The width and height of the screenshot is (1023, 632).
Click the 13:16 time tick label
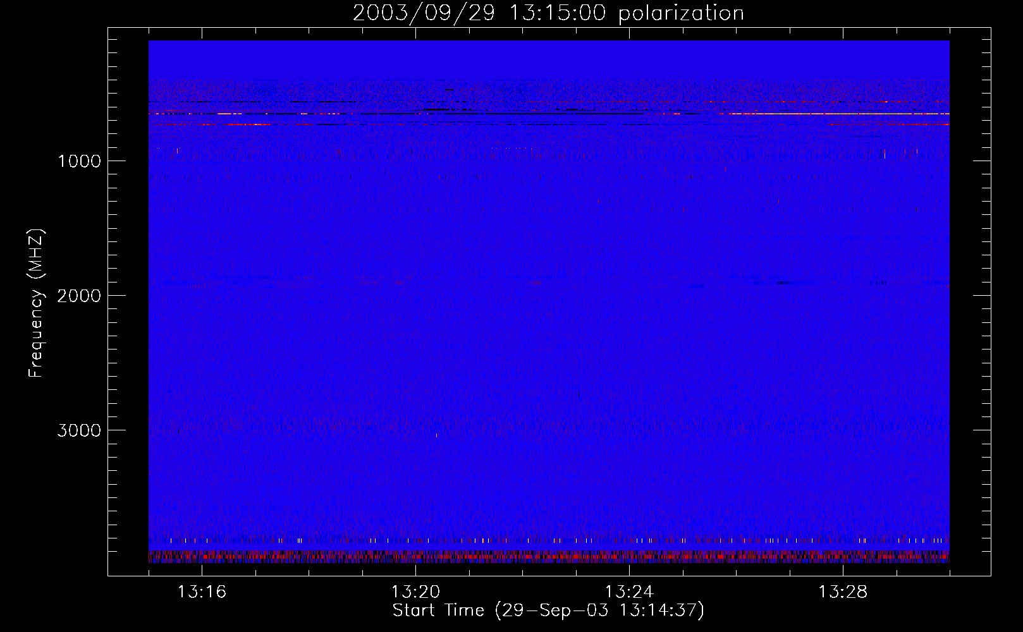(202, 592)
